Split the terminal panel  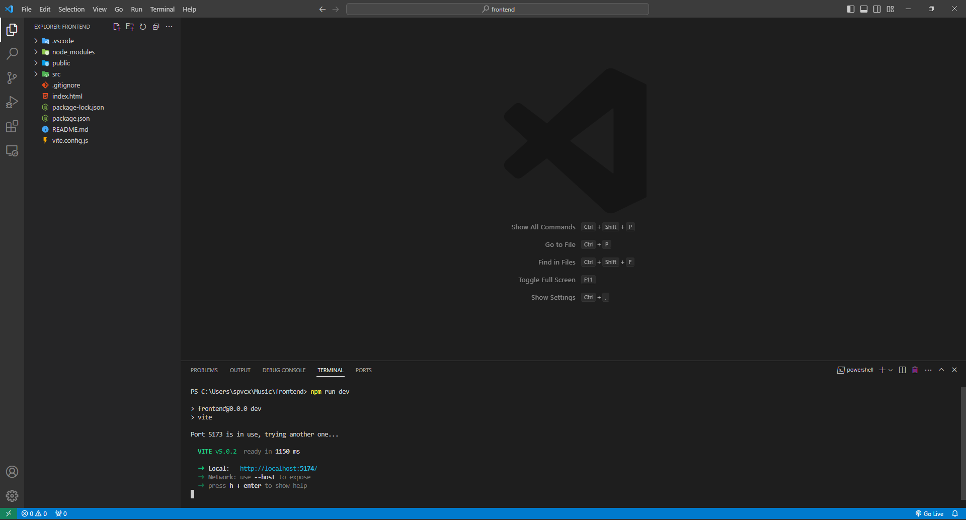tap(902, 370)
